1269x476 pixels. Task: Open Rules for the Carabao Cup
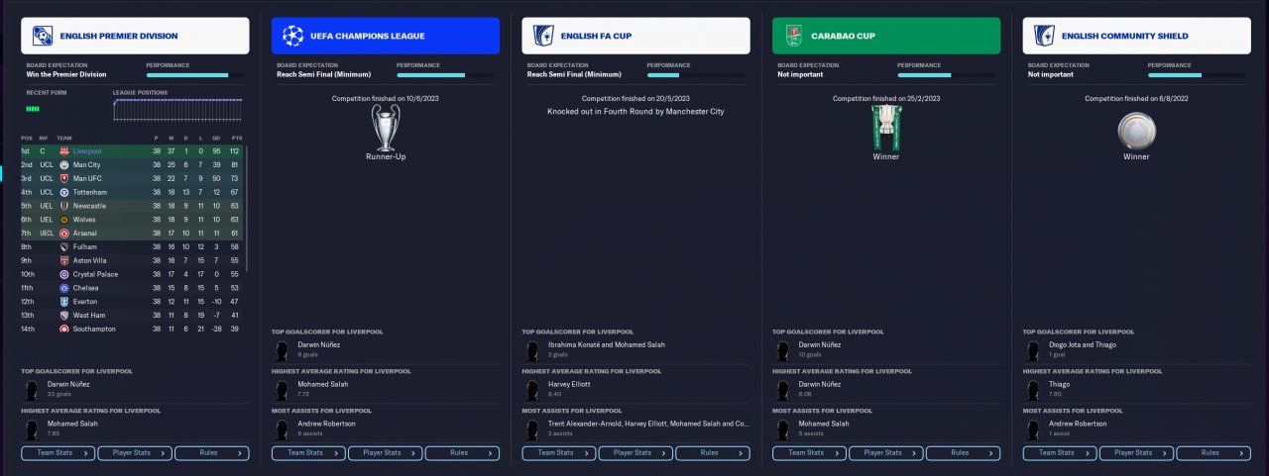coord(963,453)
